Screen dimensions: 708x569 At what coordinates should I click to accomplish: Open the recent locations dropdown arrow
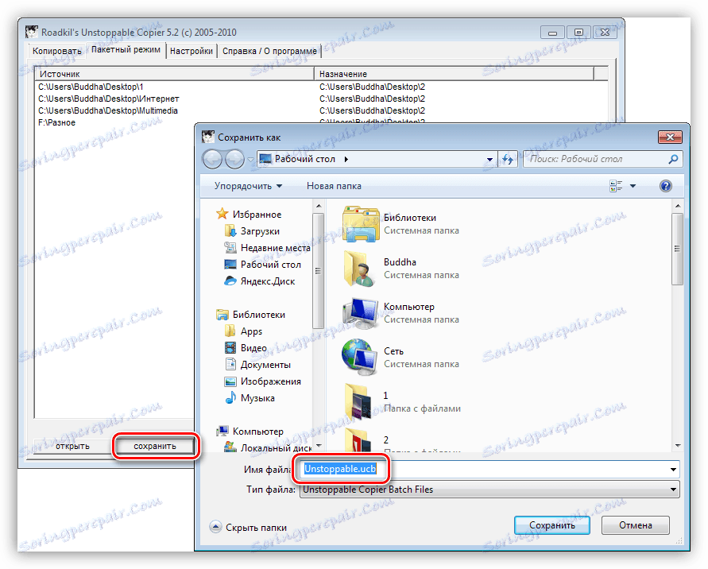tap(250, 160)
